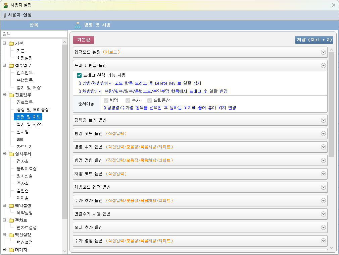Click the 검색 input field

click(34, 34)
